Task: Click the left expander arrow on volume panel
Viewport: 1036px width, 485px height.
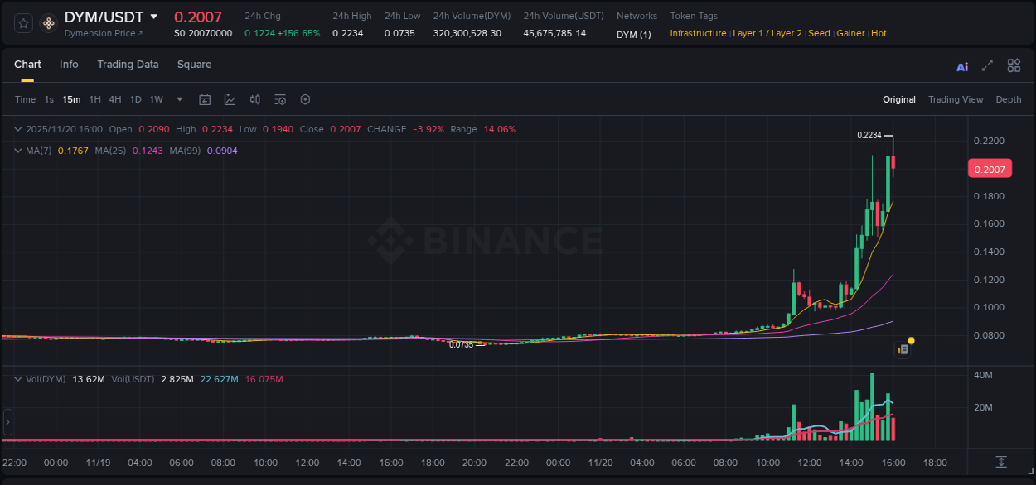Action: tap(7, 422)
